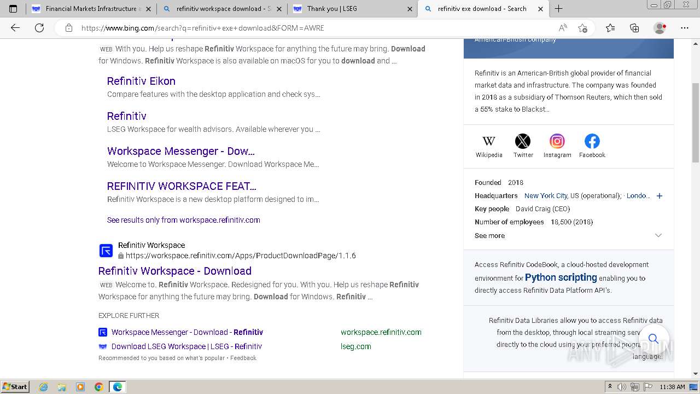Open the Read aloud icon in address bar
700x394 pixels.
click(563, 28)
